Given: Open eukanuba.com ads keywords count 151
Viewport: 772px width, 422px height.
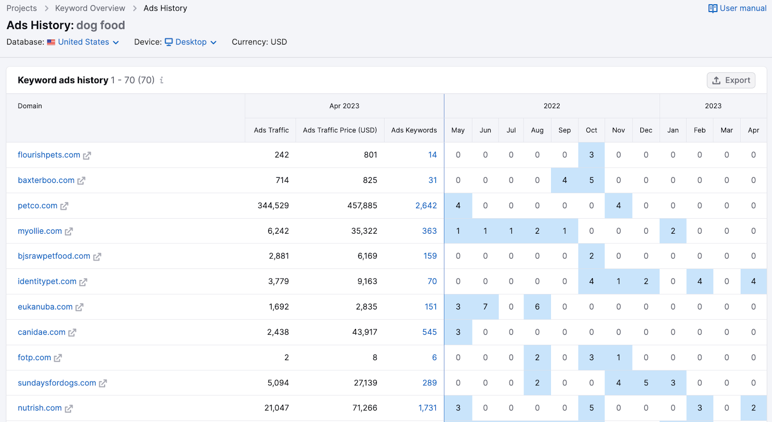Looking at the screenshot, I should click(x=431, y=307).
